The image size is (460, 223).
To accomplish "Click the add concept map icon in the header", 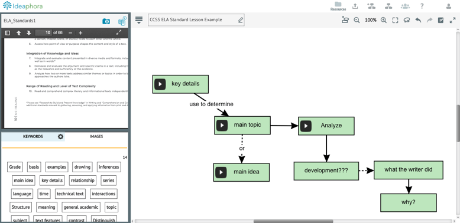I will coord(371,6).
